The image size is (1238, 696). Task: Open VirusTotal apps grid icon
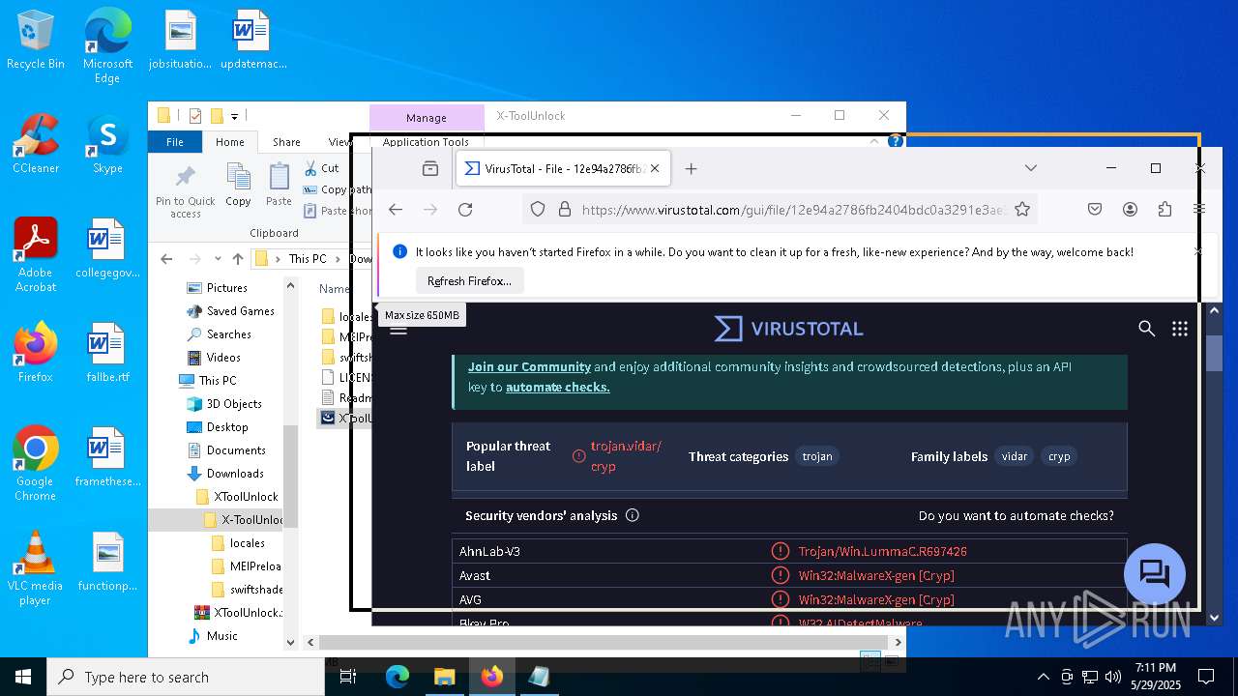point(1180,329)
